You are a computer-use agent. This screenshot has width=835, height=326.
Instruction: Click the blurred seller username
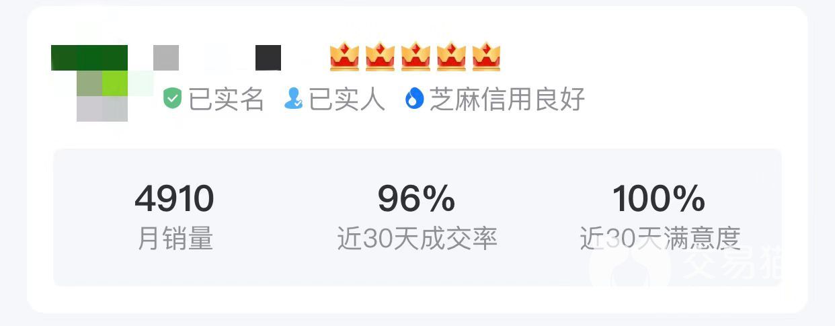coord(217,58)
